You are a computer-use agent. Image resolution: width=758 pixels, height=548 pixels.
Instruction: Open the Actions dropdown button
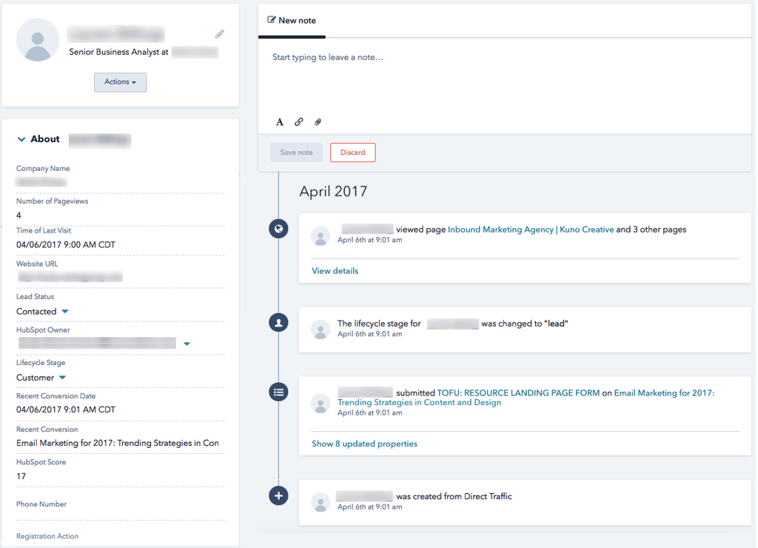pos(120,82)
